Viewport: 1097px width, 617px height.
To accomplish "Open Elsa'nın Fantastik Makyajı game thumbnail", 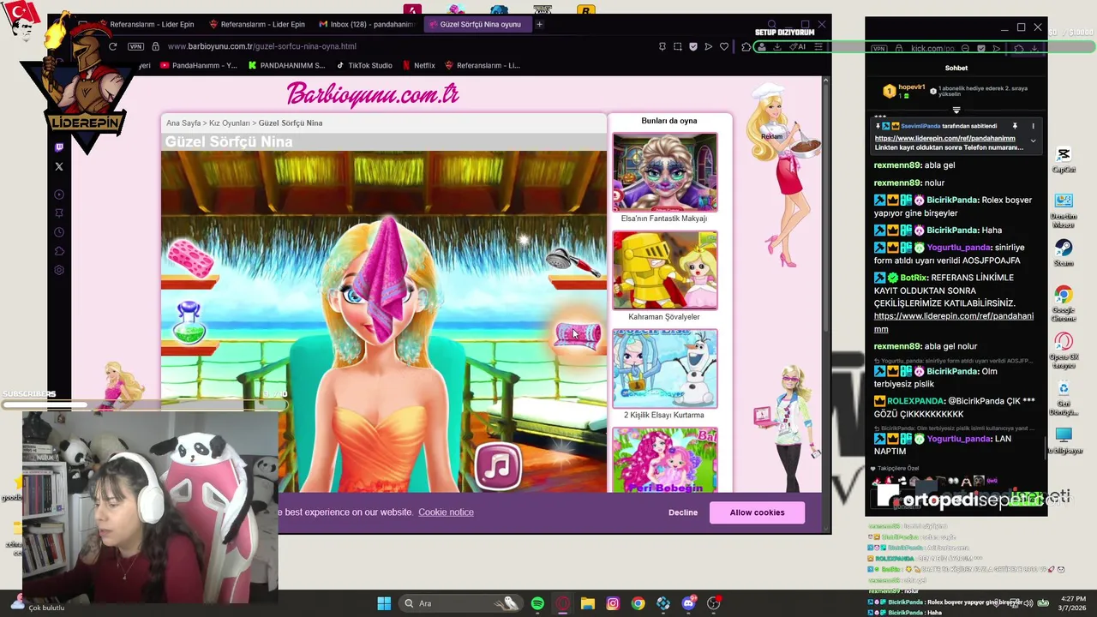I will click(x=665, y=172).
